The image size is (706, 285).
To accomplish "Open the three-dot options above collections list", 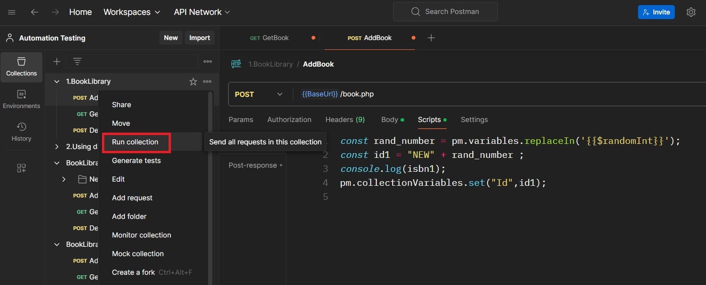I will tap(208, 61).
